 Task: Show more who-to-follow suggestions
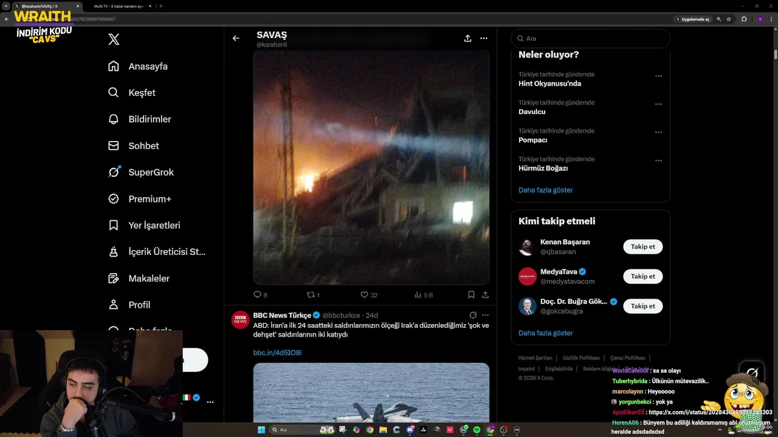coord(545,333)
